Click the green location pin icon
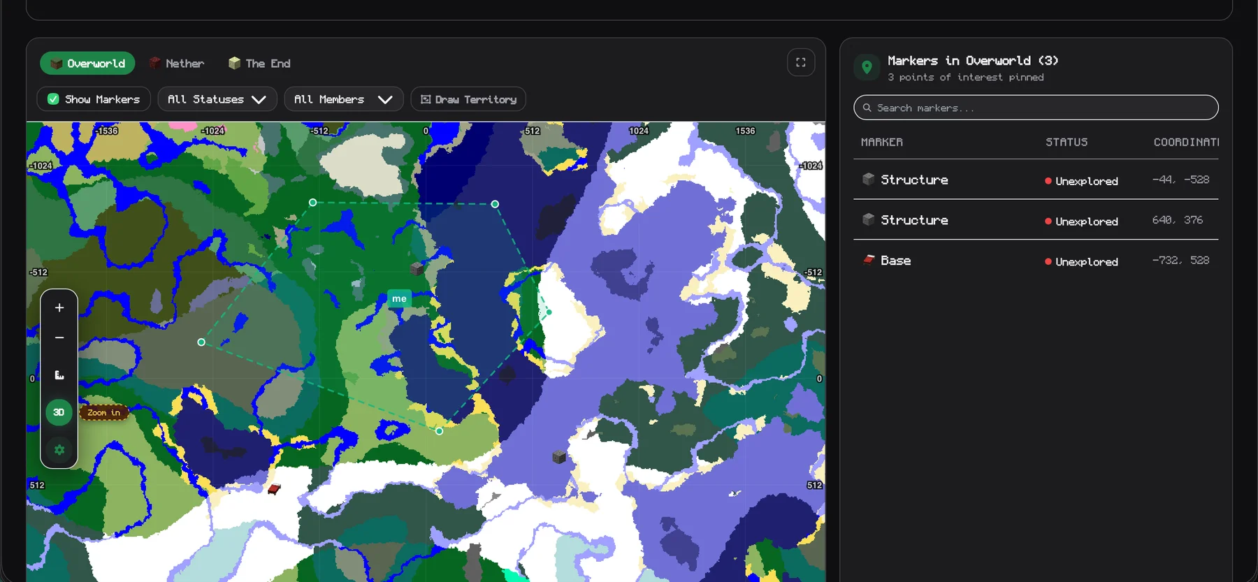This screenshot has width=1258, height=582. [x=867, y=67]
